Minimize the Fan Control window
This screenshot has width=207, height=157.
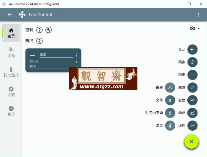tap(178, 4)
